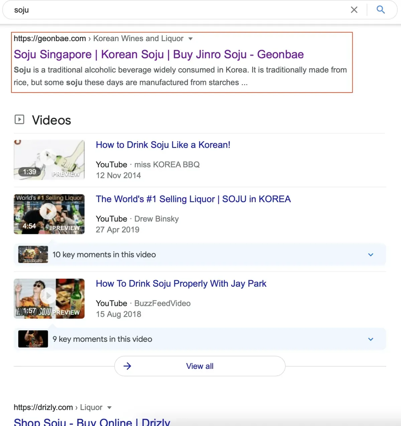This screenshot has height=426, width=401.
Task: Click the arrow icon beside View all
Action: pyautogui.click(x=127, y=366)
